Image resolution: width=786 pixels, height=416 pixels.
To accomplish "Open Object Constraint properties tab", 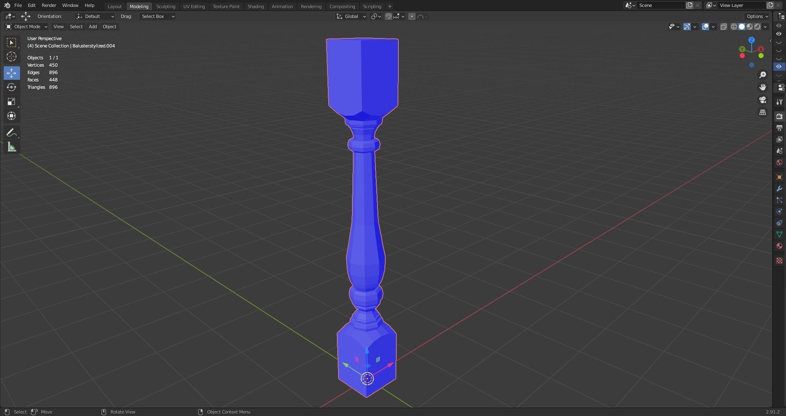I will (779, 223).
